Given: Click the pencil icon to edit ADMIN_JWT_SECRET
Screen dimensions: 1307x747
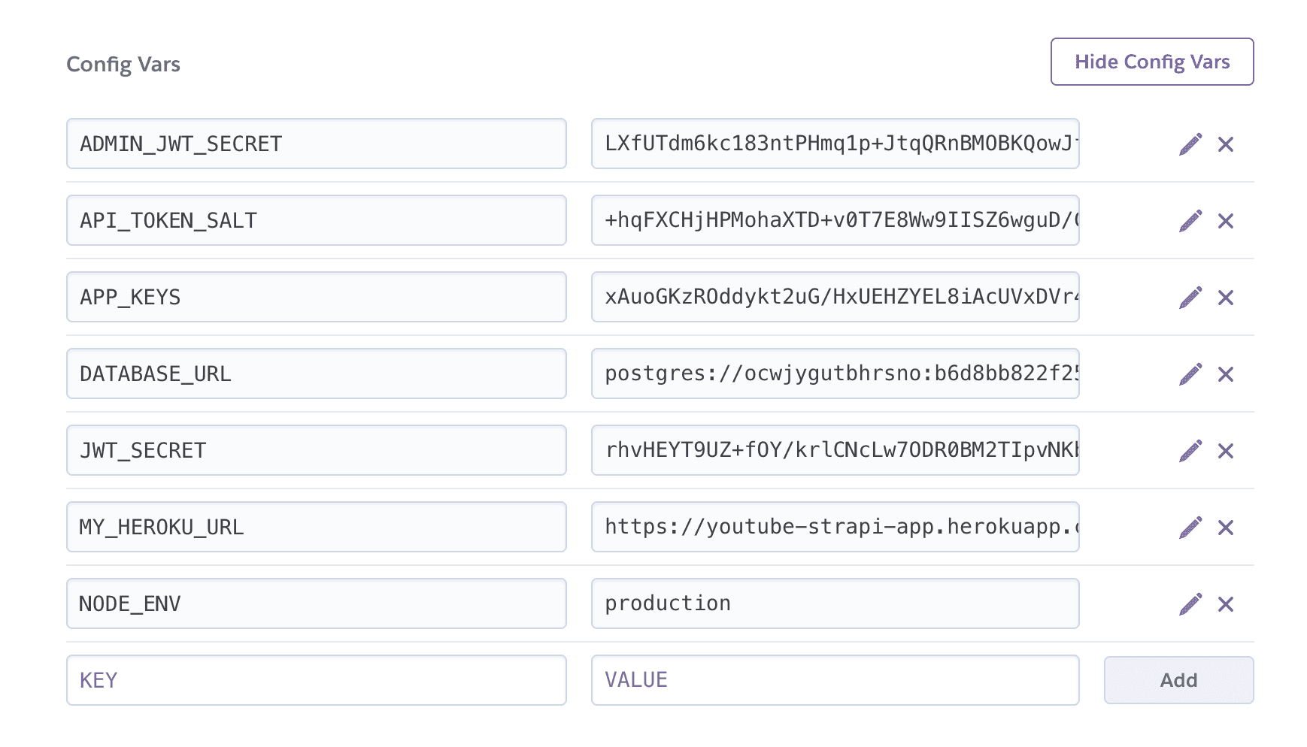Looking at the screenshot, I should [x=1191, y=144].
